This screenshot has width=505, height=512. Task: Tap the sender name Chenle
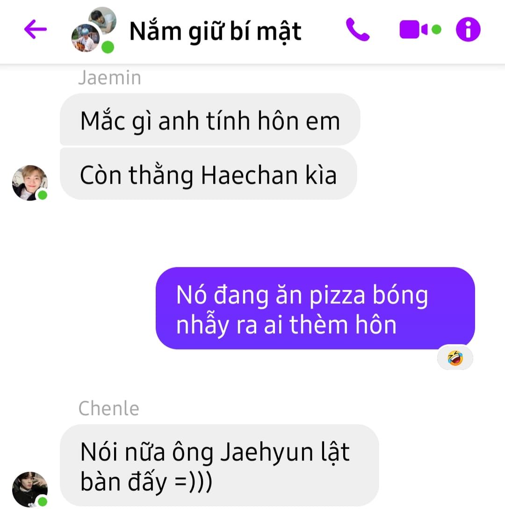pos(108,408)
